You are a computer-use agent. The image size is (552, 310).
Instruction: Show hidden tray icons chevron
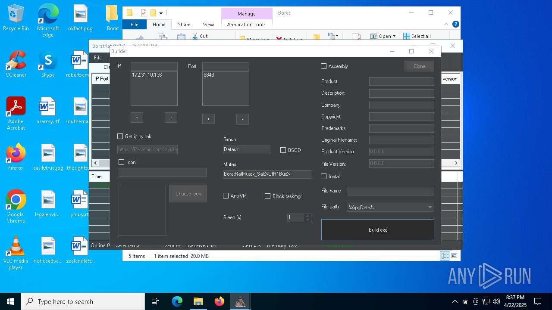tap(455, 301)
